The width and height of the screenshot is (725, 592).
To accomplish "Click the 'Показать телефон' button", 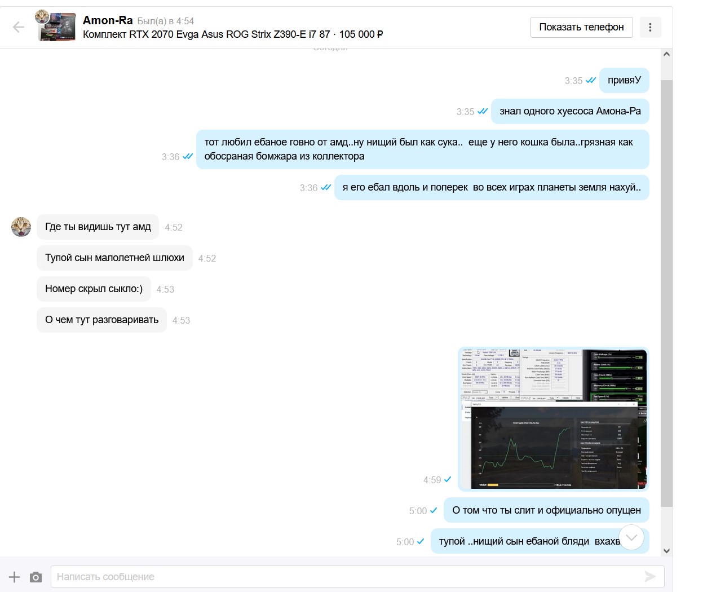I will (x=581, y=27).
